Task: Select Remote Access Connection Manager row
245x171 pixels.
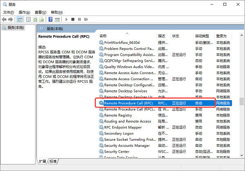Action: click(165, 79)
